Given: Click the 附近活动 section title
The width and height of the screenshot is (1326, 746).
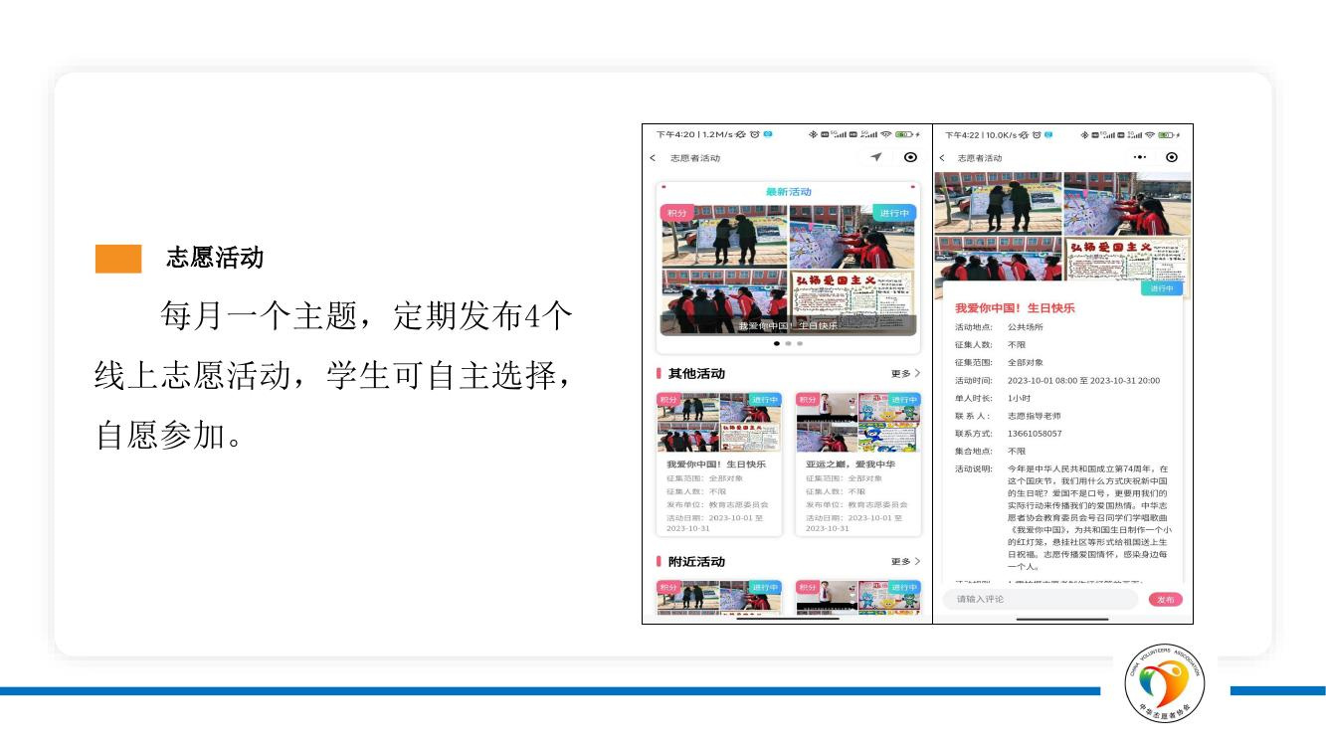Looking at the screenshot, I should pyautogui.click(x=696, y=562).
